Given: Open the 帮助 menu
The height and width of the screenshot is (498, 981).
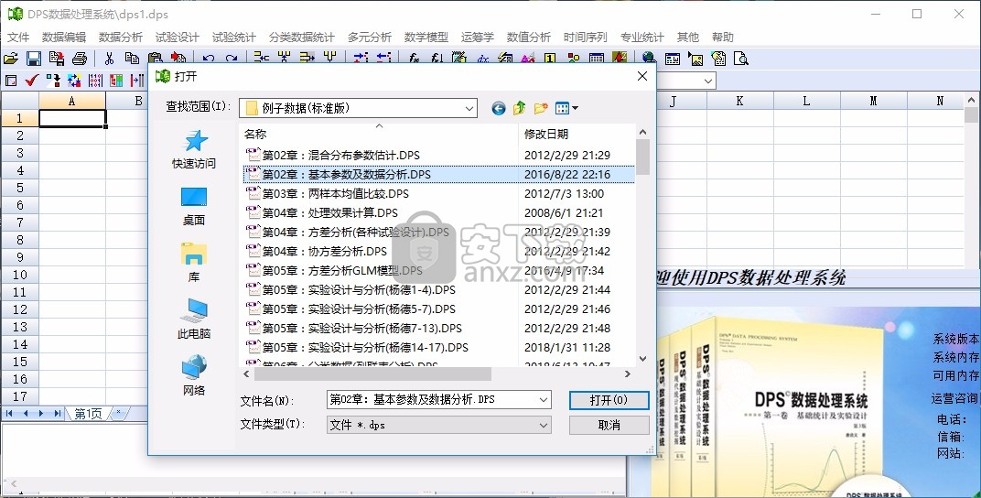Looking at the screenshot, I should tap(723, 37).
